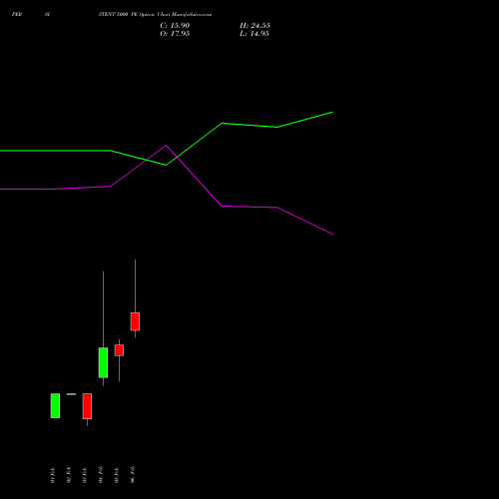Click the "04 Feb" date axis label
This screenshot has width=499, height=499.
click(101, 475)
